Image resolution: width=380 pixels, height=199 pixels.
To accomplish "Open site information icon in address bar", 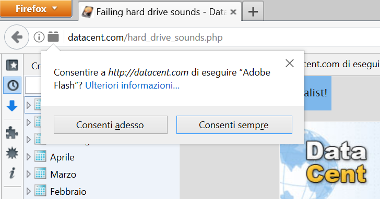I will [x=39, y=37].
